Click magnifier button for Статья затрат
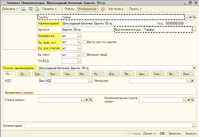This screenshot has width=199, height=137. point(91,100)
